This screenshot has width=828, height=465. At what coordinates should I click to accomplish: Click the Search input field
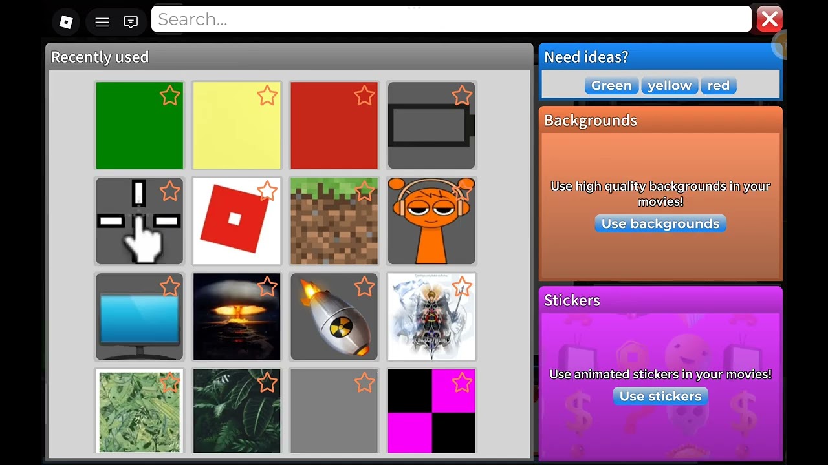[452, 19]
